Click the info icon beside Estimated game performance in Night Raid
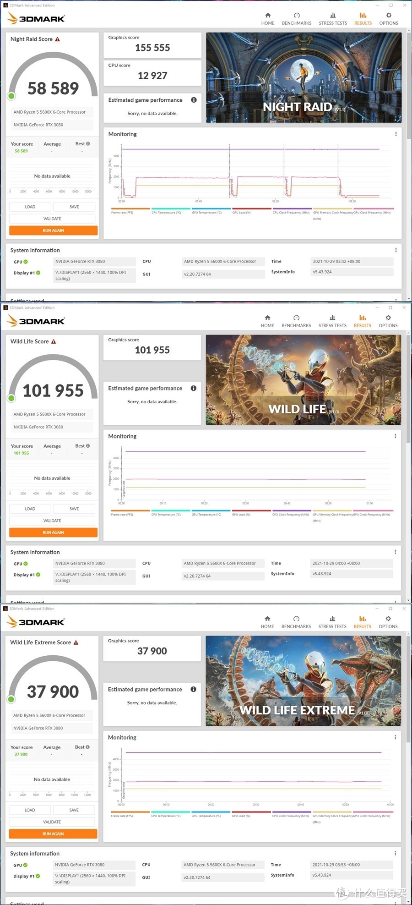The image size is (412, 905). click(194, 100)
